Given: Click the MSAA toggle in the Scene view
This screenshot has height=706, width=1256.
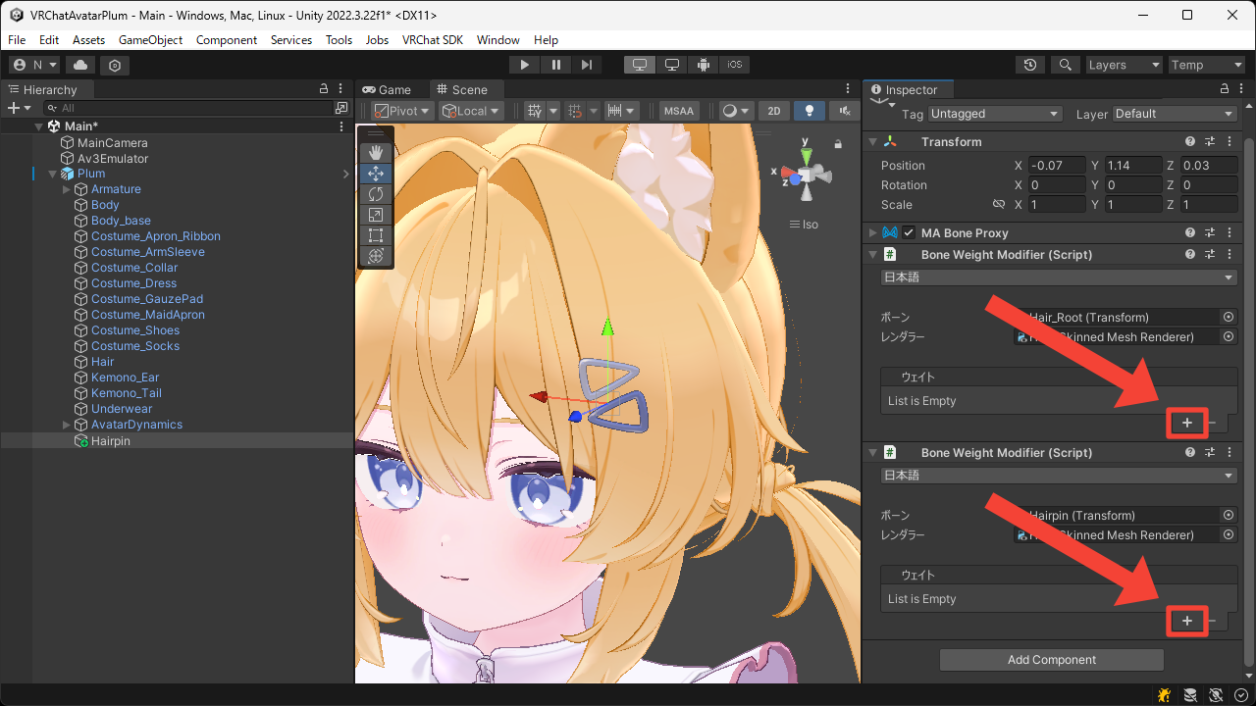Looking at the screenshot, I should (678, 110).
